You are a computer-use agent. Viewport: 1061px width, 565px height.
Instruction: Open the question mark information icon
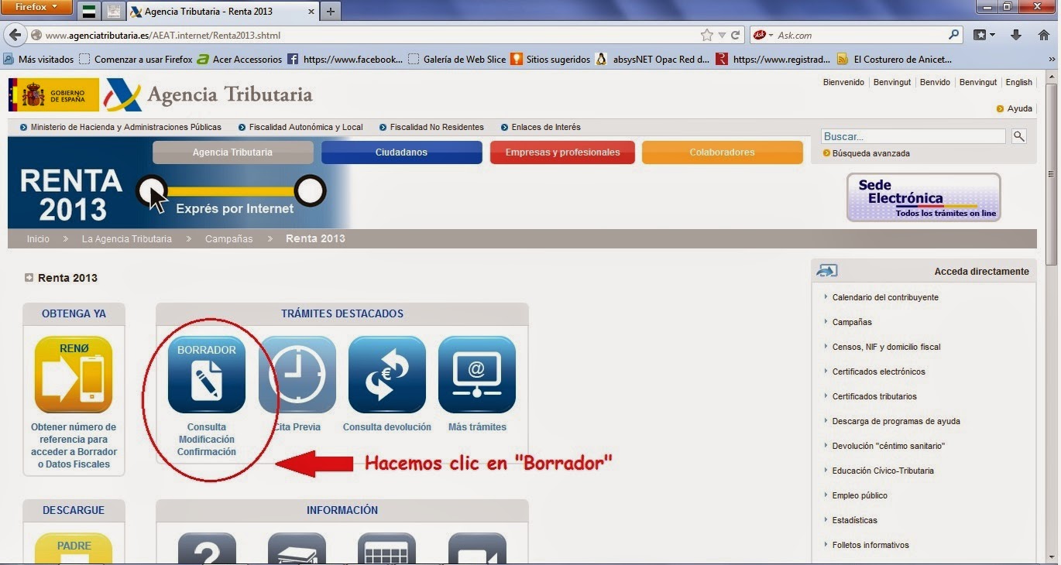[207, 548]
